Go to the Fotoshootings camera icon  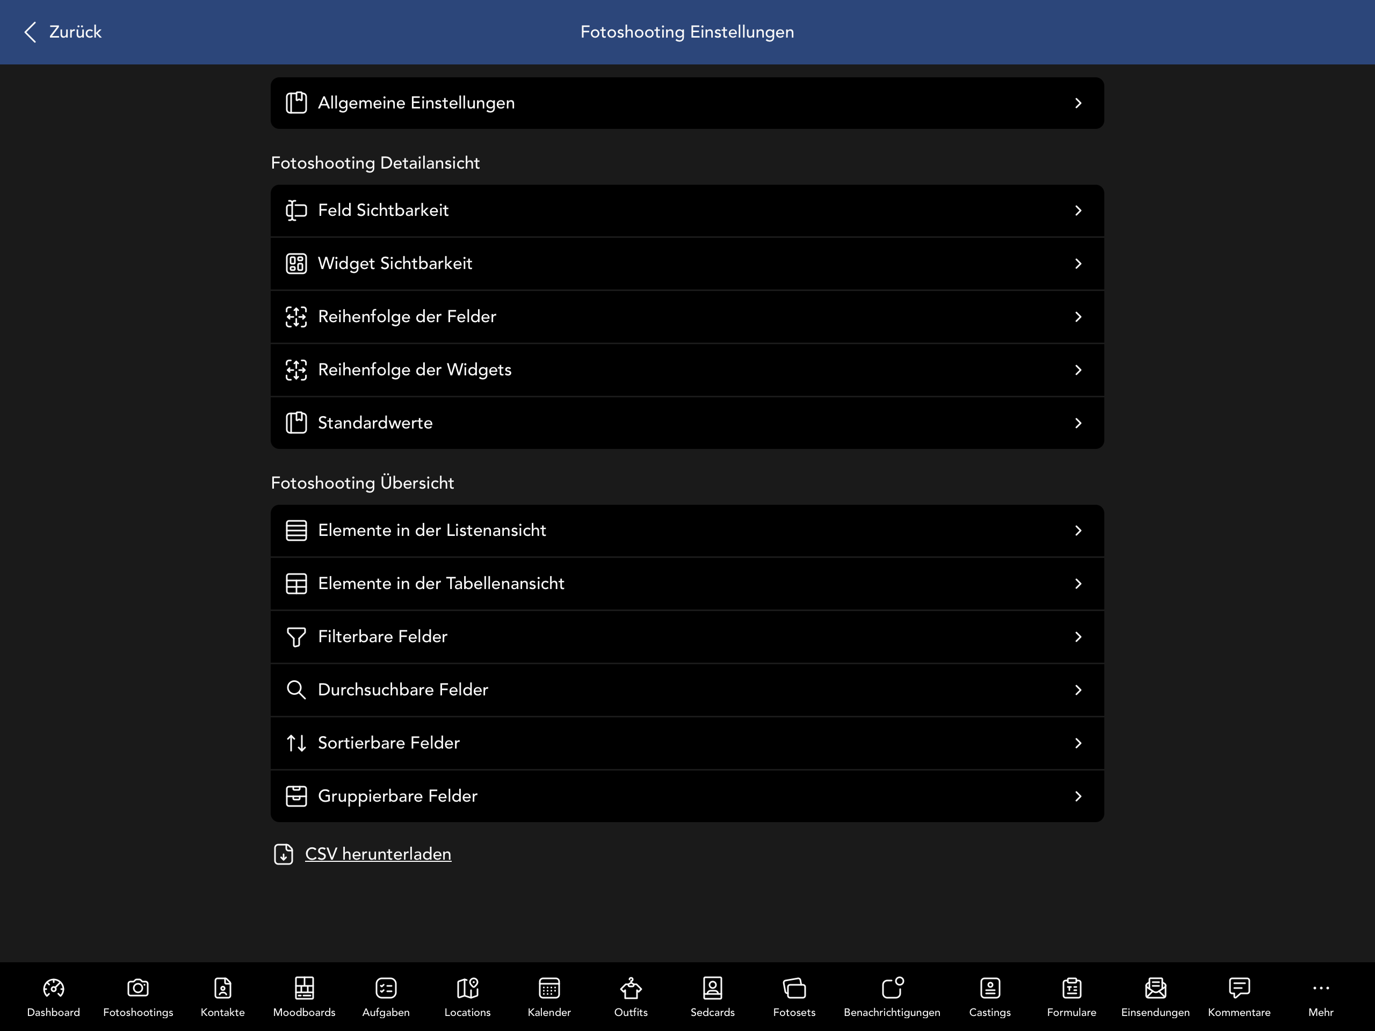(x=138, y=988)
